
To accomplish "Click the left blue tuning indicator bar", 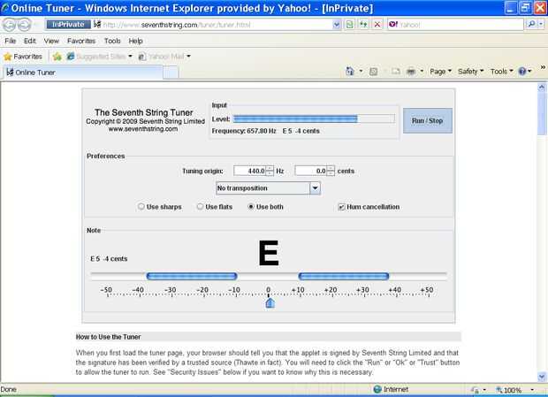I will coord(192,277).
